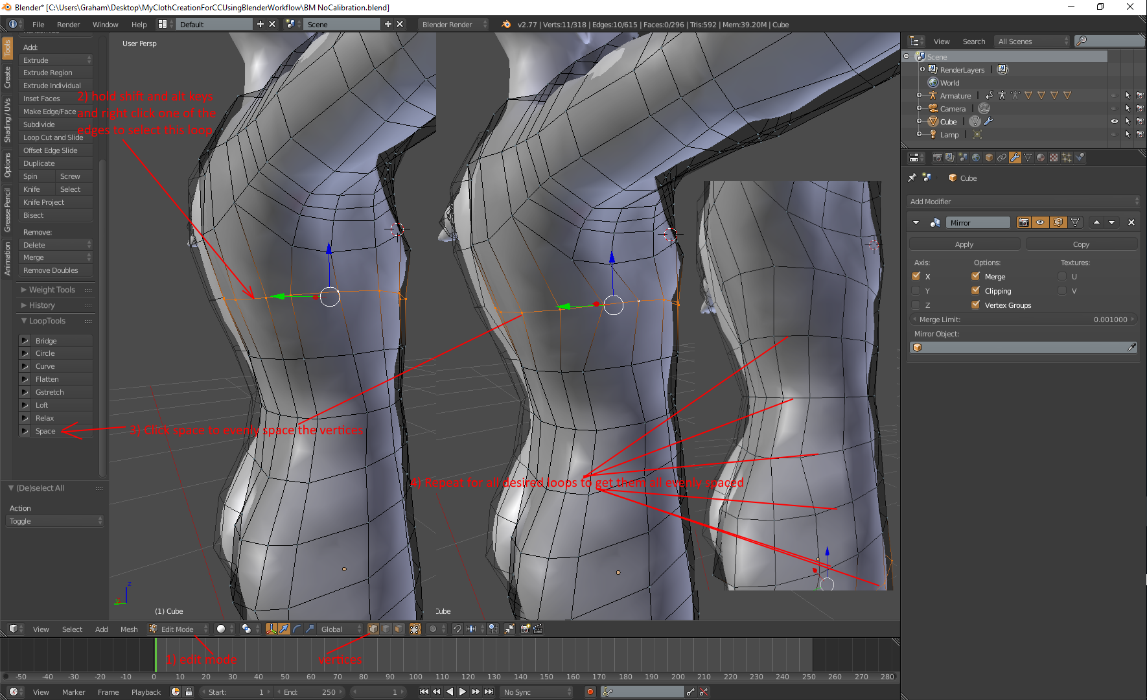The width and height of the screenshot is (1147, 700).
Task: Open the Texture checkerboard tab
Action: click(x=1054, y=157)
